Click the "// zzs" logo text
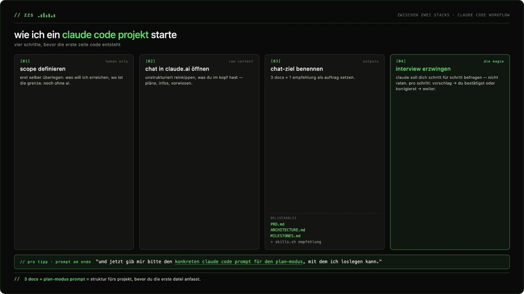 tap(24, 15)
